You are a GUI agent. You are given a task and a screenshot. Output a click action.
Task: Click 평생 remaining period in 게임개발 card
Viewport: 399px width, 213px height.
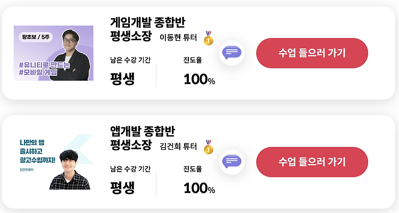click(122, 79)
